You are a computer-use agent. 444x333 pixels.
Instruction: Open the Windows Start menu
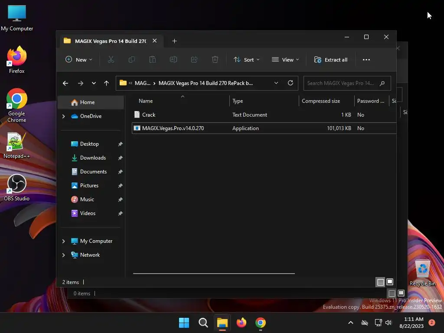184,323
